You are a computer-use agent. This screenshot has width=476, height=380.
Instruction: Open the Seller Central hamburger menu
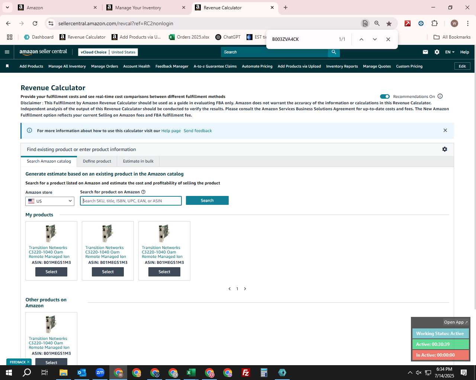7,52
